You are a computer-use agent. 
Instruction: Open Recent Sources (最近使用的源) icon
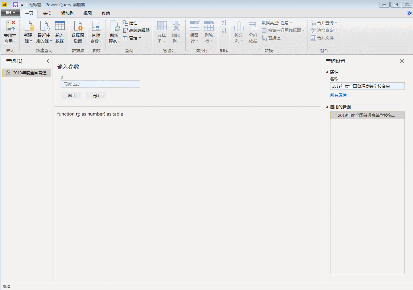pos(44,26)
